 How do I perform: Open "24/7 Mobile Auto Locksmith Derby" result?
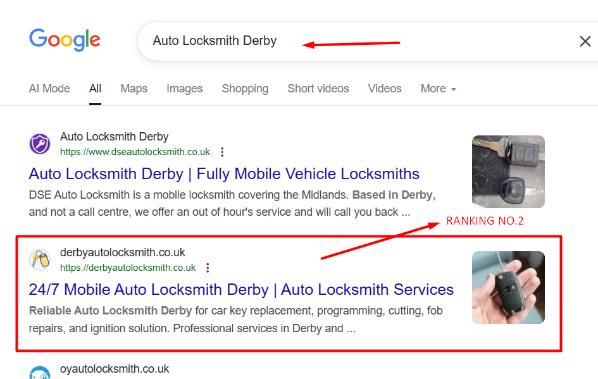click(x=241, y=290)
